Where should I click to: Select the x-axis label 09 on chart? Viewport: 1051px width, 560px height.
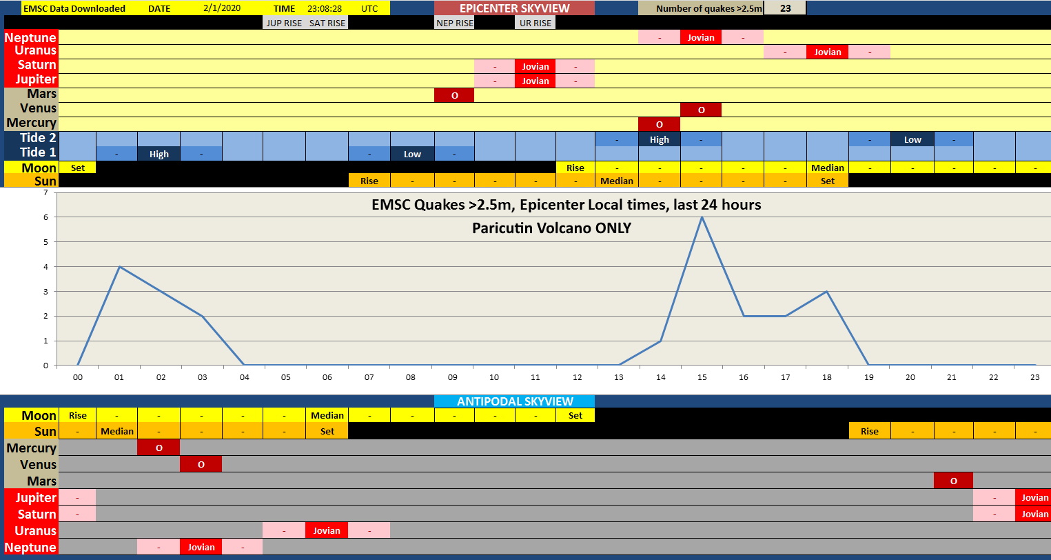pos(452,377)
